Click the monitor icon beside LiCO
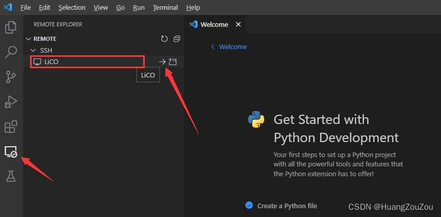This screenshot has height=217, width=441. click(37, 62)
